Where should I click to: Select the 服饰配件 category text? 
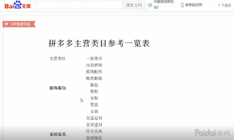click(x=94, y=72)
